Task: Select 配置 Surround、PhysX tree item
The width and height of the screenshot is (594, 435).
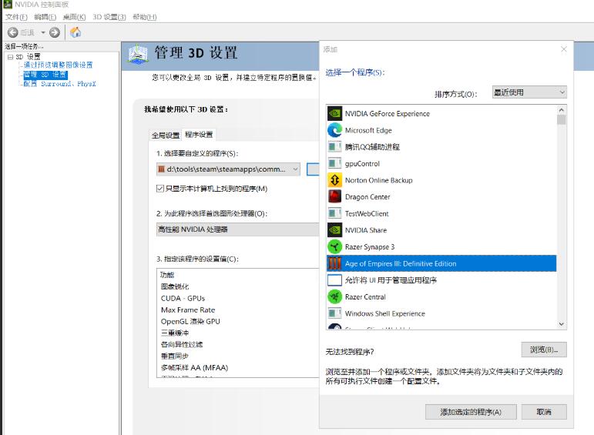Action: point(59,84)
